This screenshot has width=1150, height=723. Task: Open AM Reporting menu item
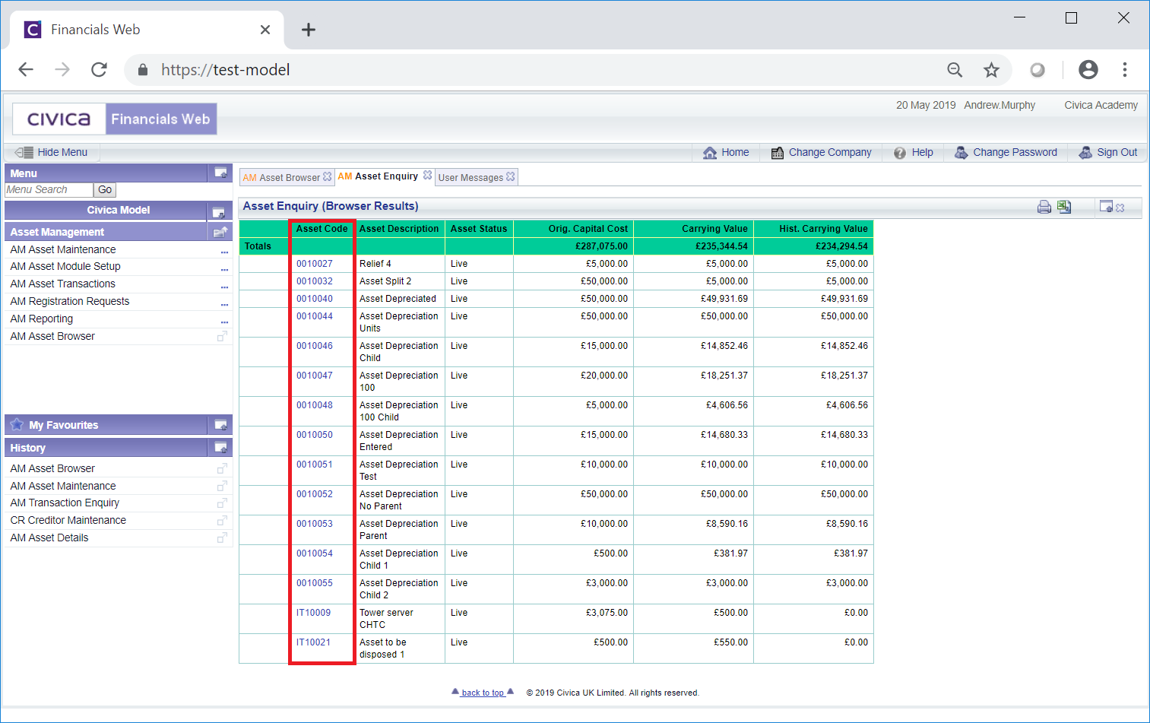42,319
